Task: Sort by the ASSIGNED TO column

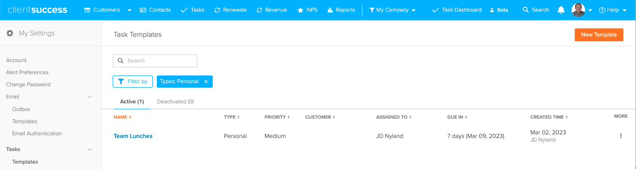Action: tap(394, 117)
